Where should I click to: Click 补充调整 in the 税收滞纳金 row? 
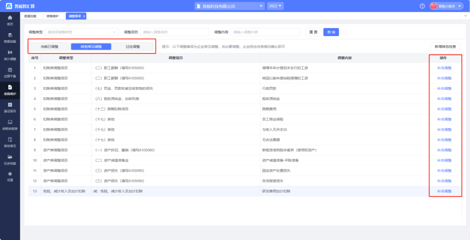click(444, 99)
